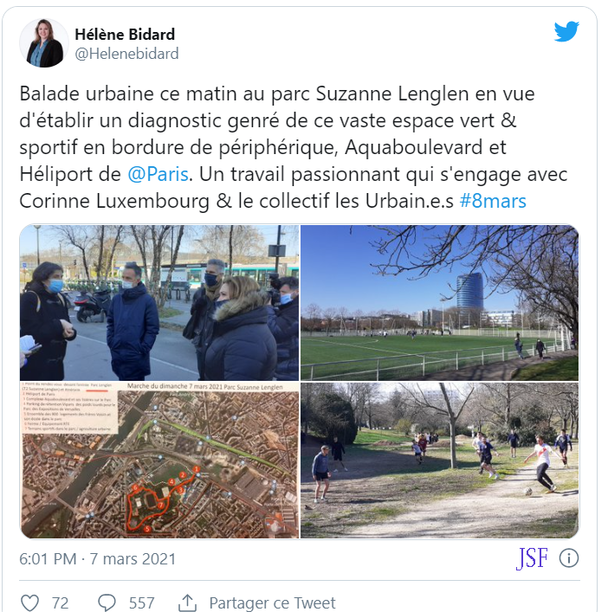Click the 557 replies count
608x612 pixels.
pos(141,602)
